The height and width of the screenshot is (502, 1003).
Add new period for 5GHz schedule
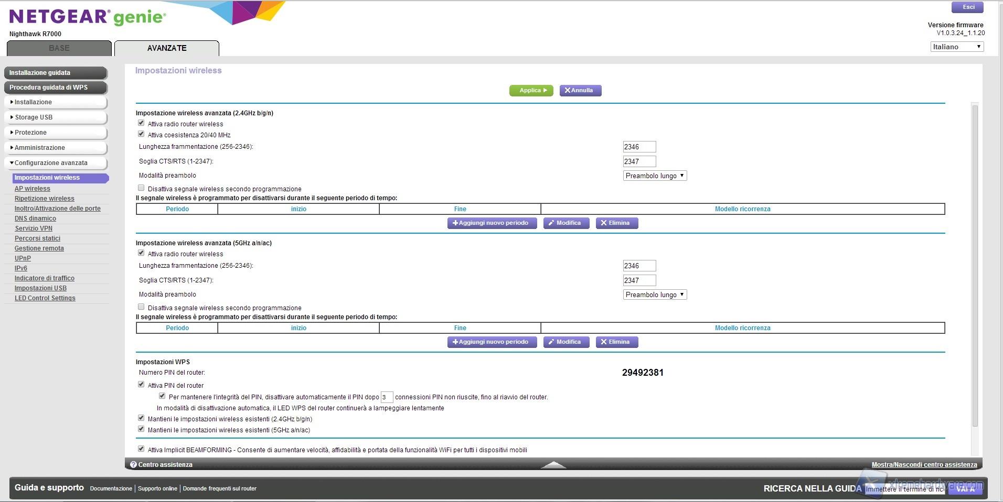[x=492, y=342]
